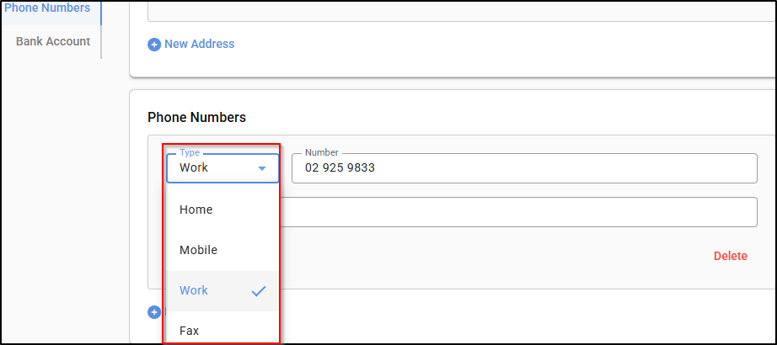777x345 pixels.
Task: Click the New Address link
Action: tap(199, 44)
